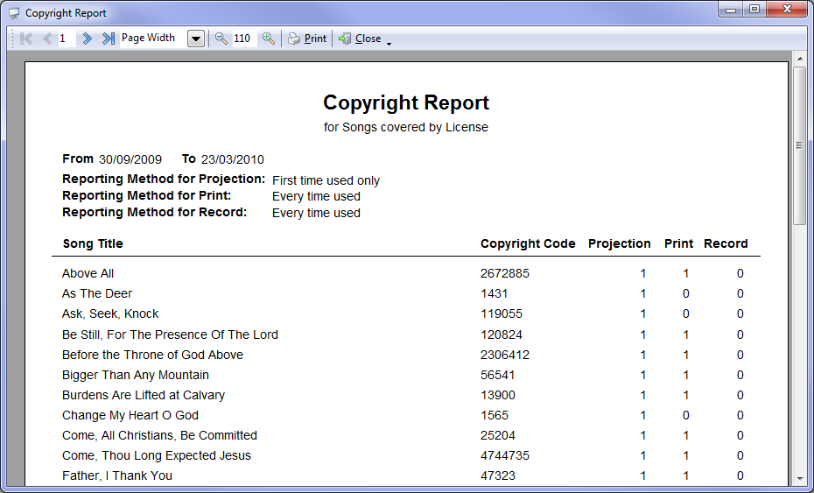Click the Close button label

coord(368,39)
